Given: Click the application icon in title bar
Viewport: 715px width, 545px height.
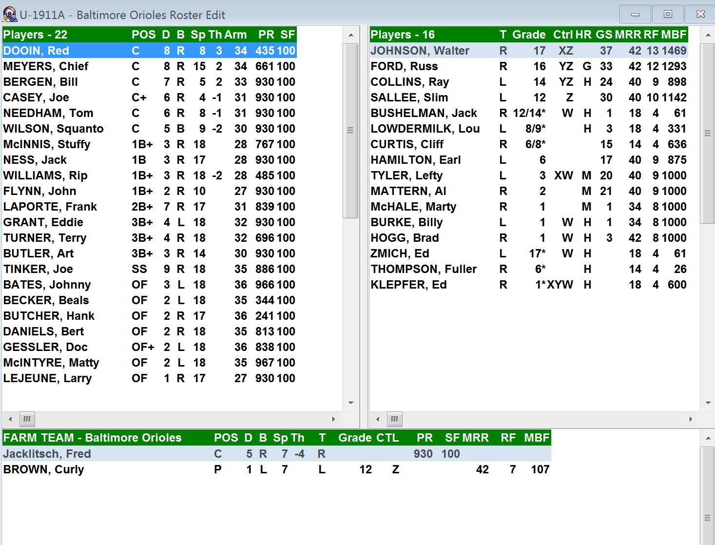Looking at the screenshot, I should [10, 14].
